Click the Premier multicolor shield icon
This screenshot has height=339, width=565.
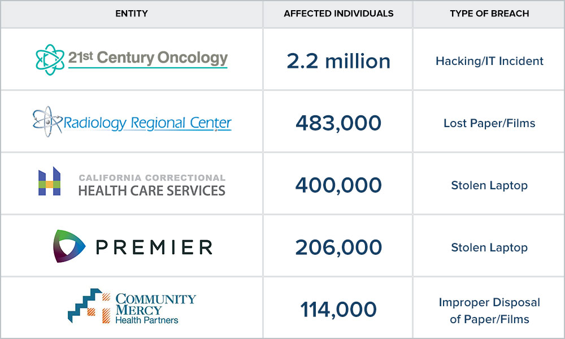click(x=69, y=246)
